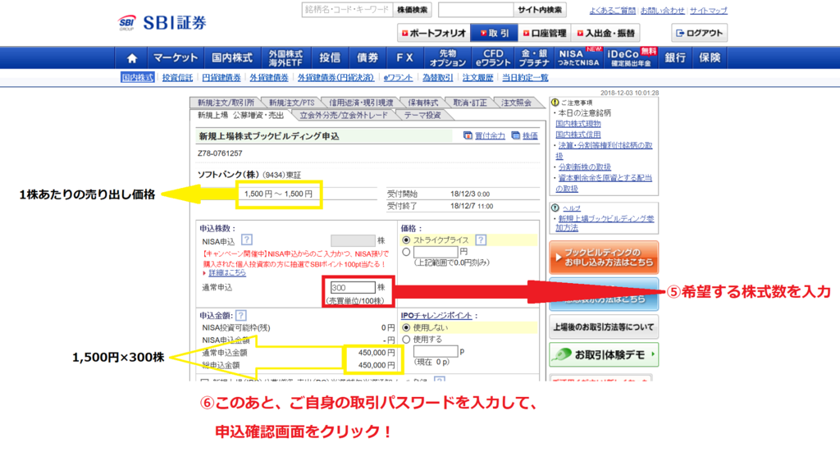Open the 債券 menu
The image size is (840, 452).
click(367, 58)
